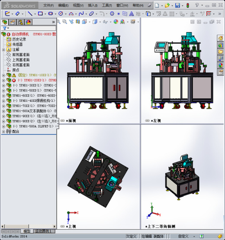225x240 pixels.
Task: Expand the 配合 mates tree node
Action: [x=3, y=131]
